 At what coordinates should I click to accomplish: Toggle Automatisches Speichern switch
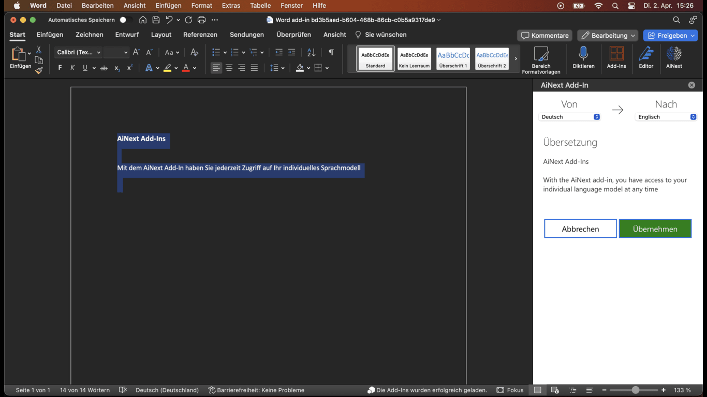click(125, 20)
